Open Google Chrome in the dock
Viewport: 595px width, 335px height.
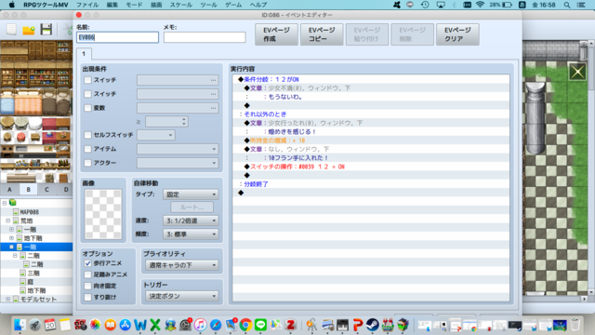click(x=245, y=325)
